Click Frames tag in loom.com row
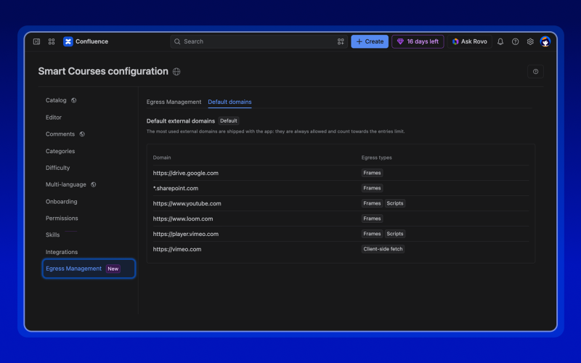Screen dimensions: 581x363 point(372,219)
